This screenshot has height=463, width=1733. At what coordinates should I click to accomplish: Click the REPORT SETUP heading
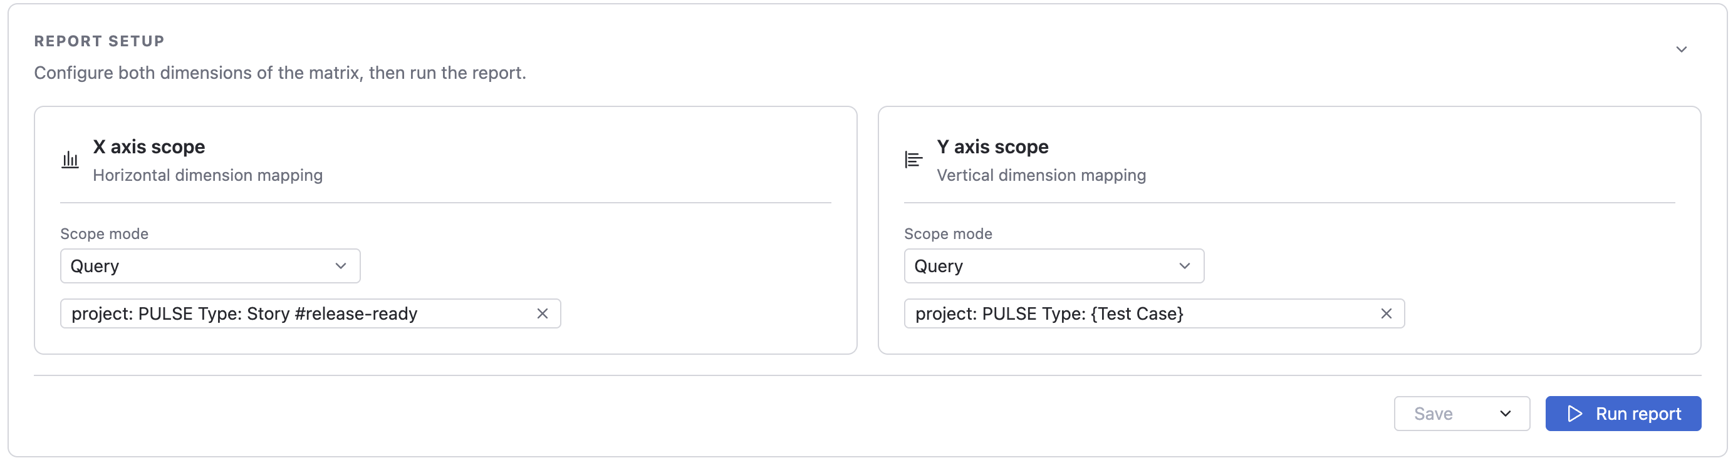tap(99, 40)
